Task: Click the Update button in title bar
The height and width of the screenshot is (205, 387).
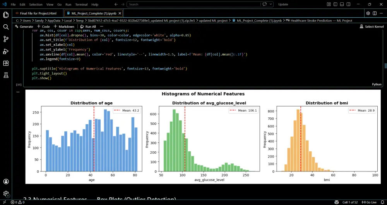Action: [283, 4]
